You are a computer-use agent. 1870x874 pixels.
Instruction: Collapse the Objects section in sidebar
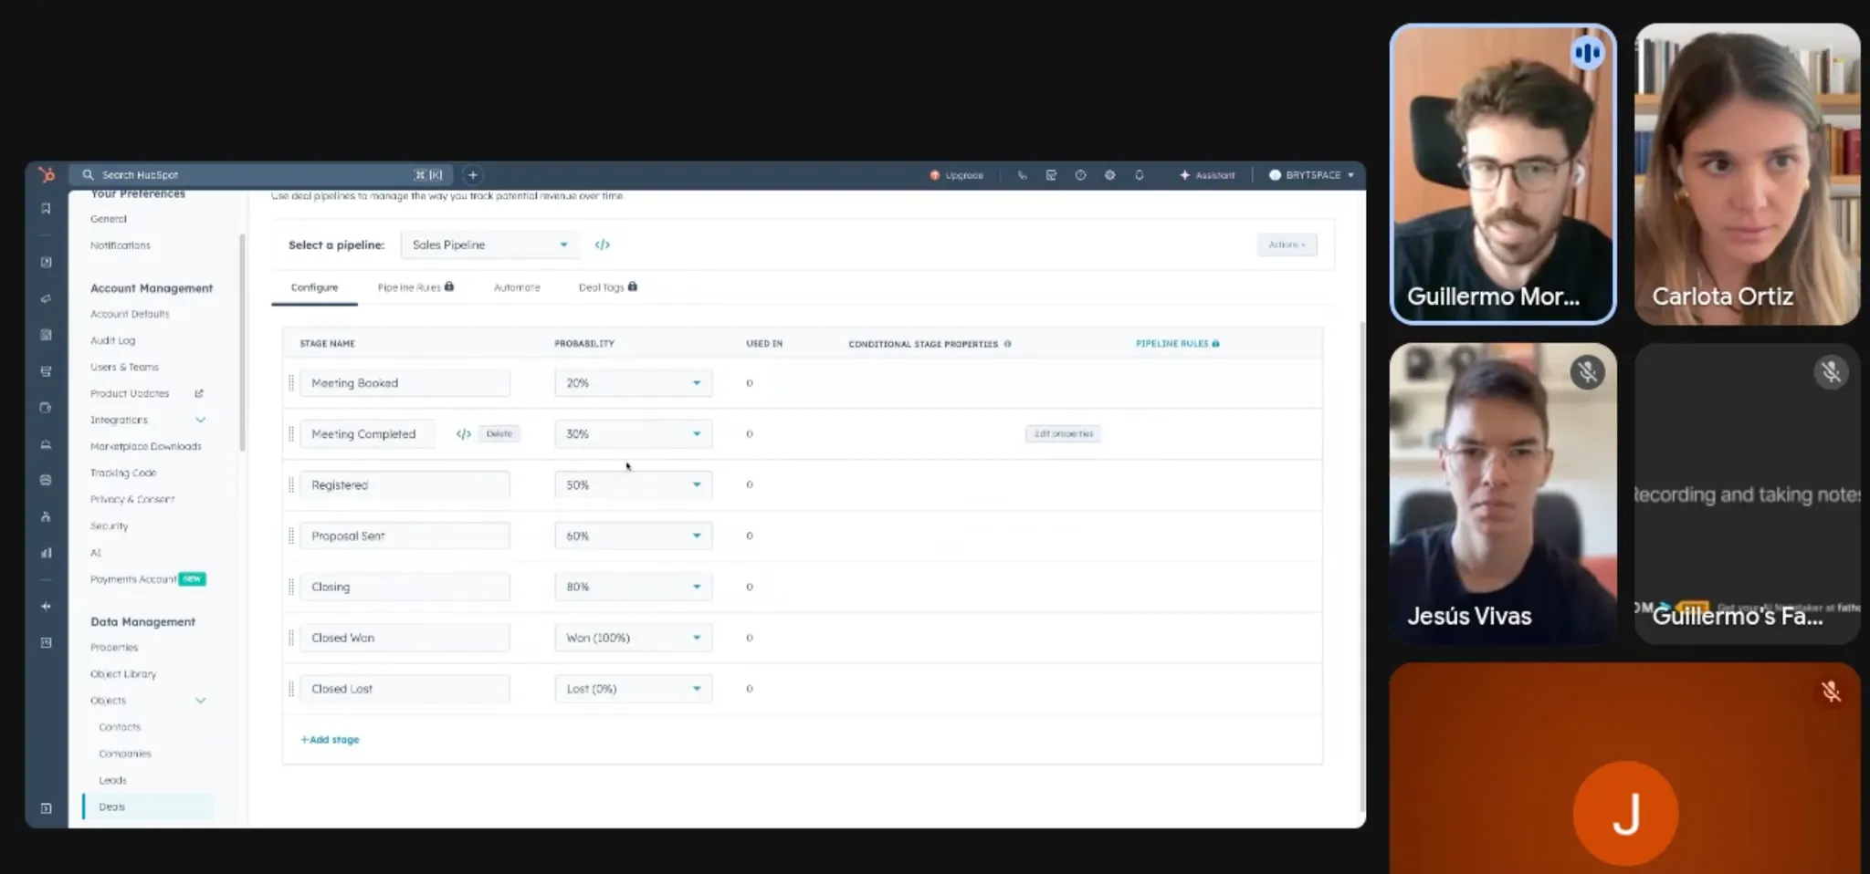point(200,701)
